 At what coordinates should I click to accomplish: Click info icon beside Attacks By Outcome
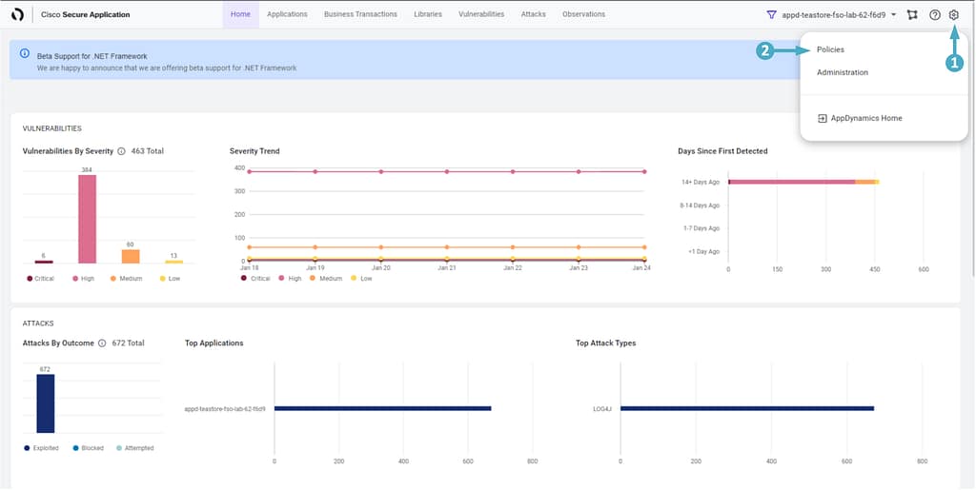click(x=103, y=343)
